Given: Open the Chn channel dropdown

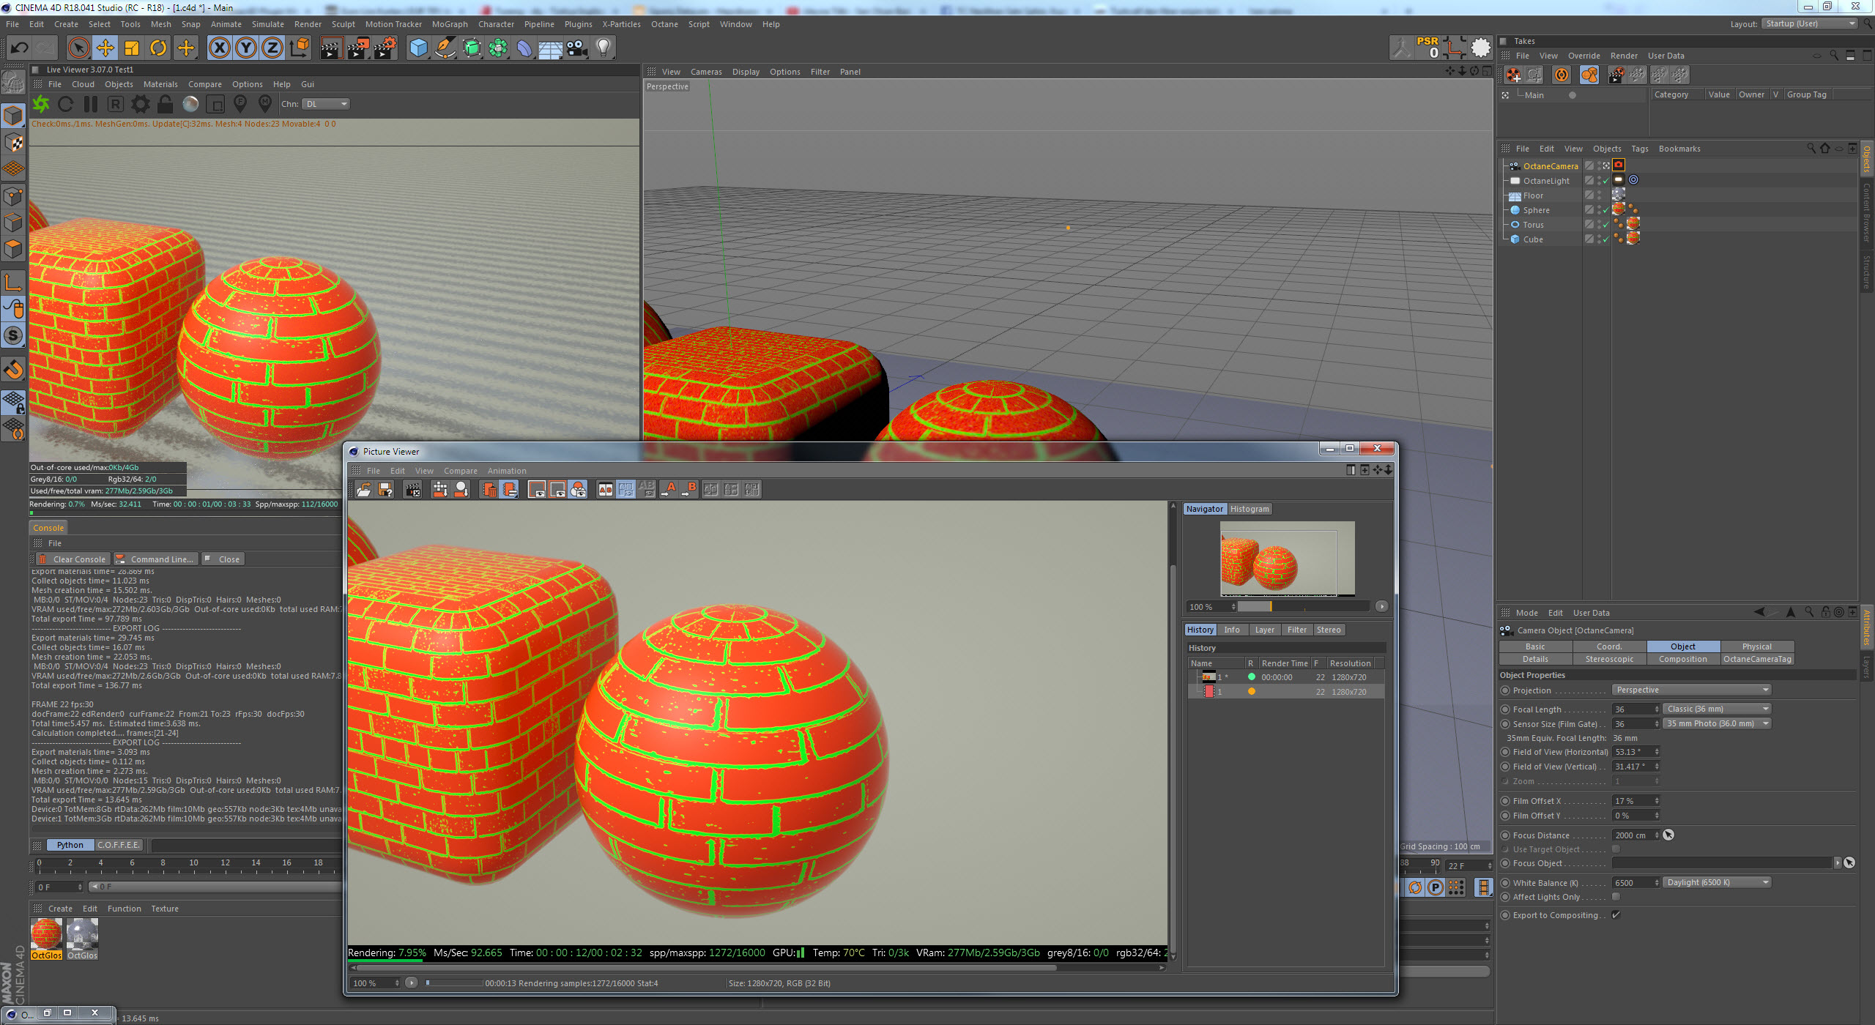Looking at the screenshot, I should point(327,104).
